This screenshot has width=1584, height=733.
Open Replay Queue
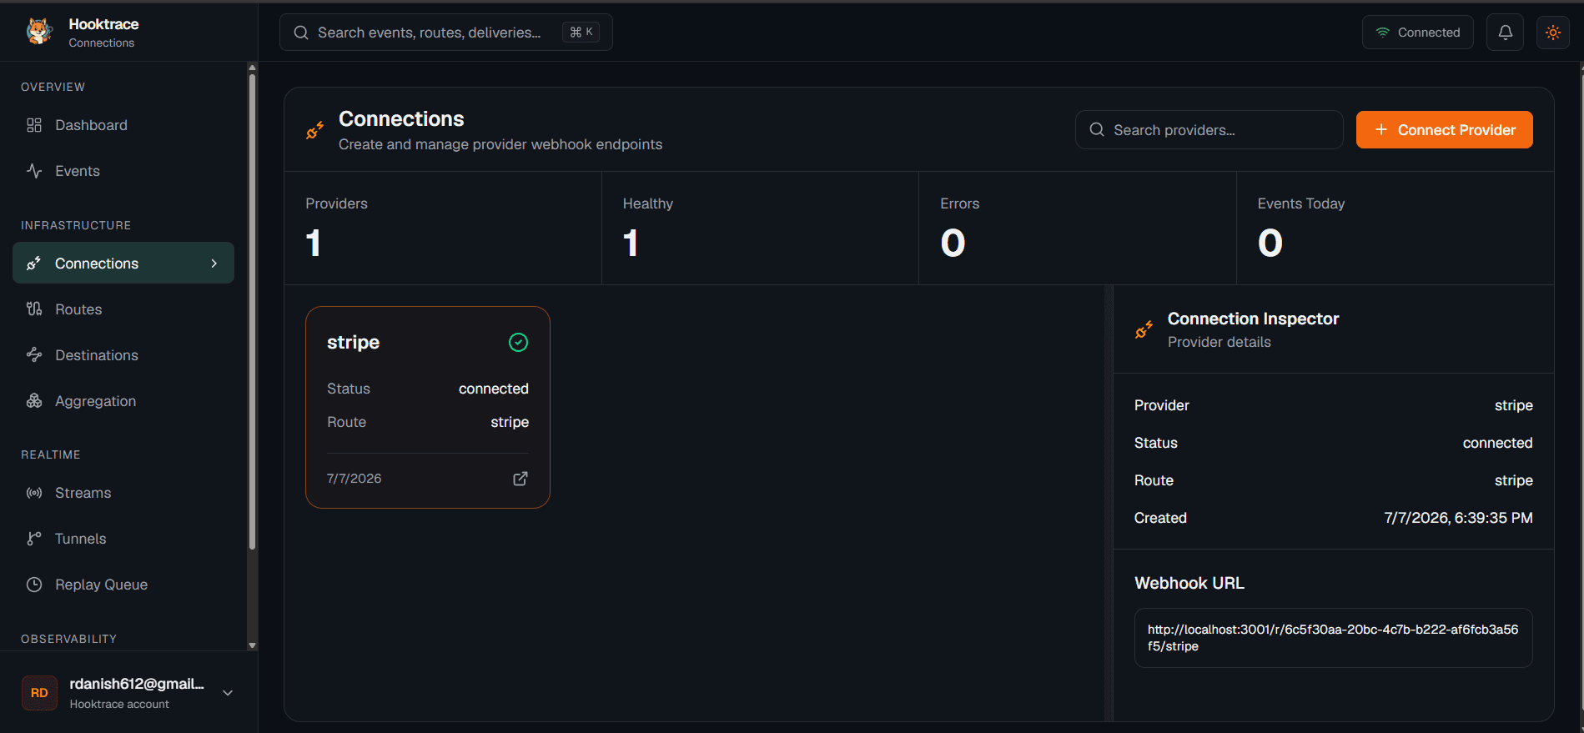[x=123, y=585]
